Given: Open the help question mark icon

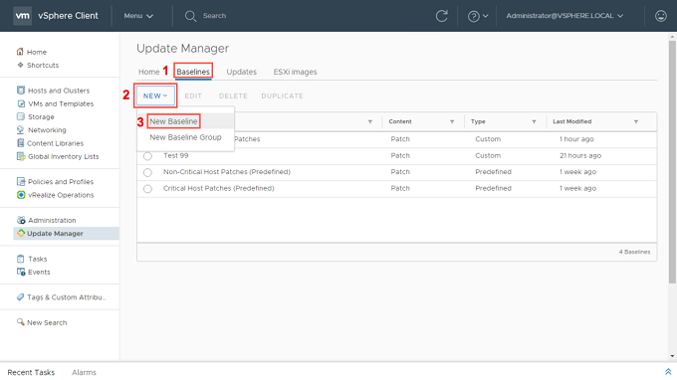Looking at the screenshot, I should tap(474, 16).
